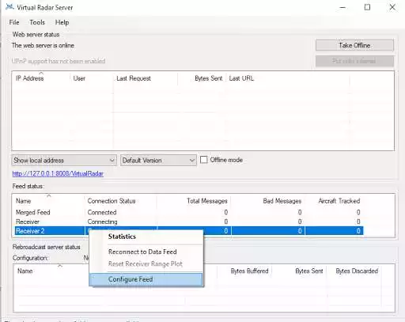Choose Reconnect to Data Feed
Image resolution: width=405 pixels, height=322 pixels.
pyautogui.click(x=142, y=252)
